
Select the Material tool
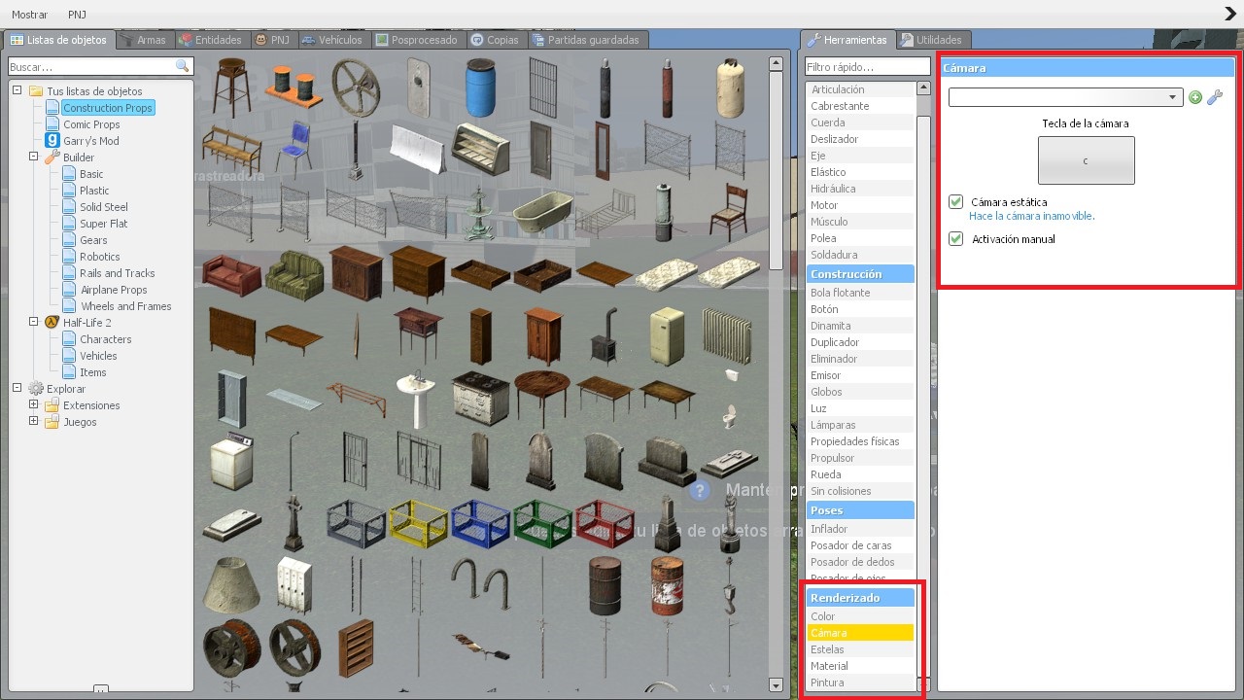(860, 666)
